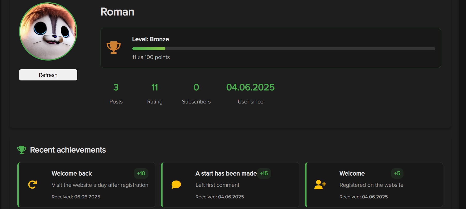The image size is (466, 209).
Task: Click the 'Left first comment' description
Action: click(x=217, y=185)
